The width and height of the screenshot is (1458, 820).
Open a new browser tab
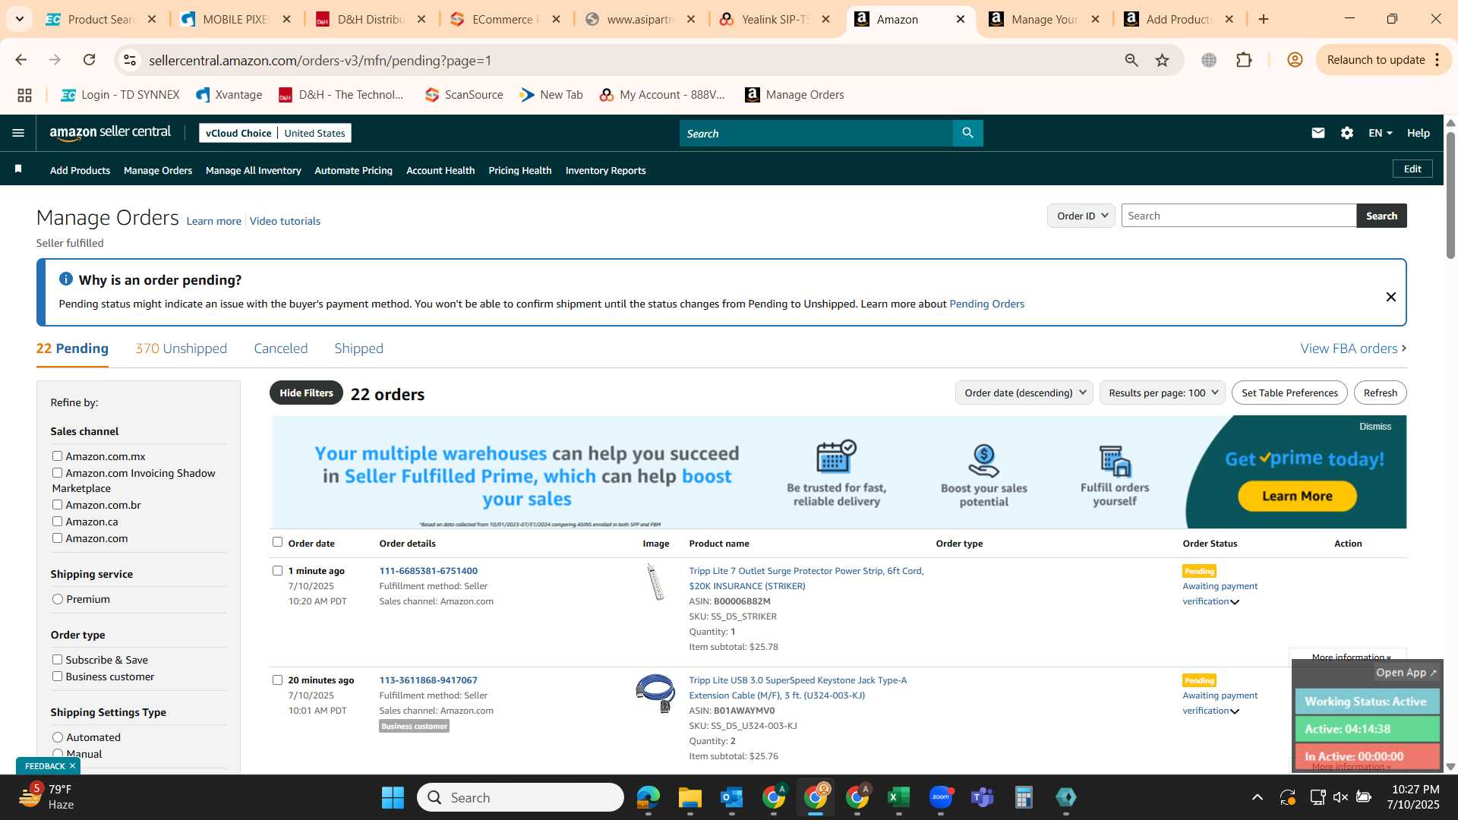click(x=1264, y=19)
